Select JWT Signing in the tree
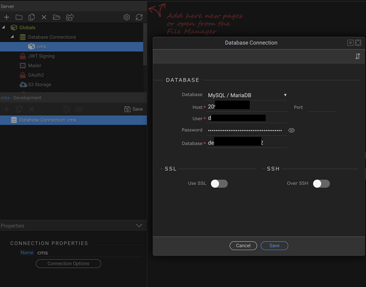 click(x=41, y=56)
